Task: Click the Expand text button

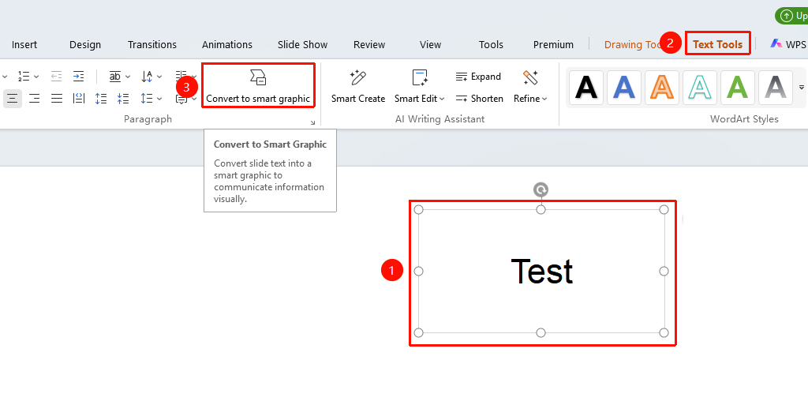Action: [478, 77]
